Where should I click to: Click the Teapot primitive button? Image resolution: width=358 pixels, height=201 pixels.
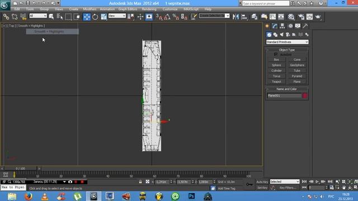click(x=276, y=82)
